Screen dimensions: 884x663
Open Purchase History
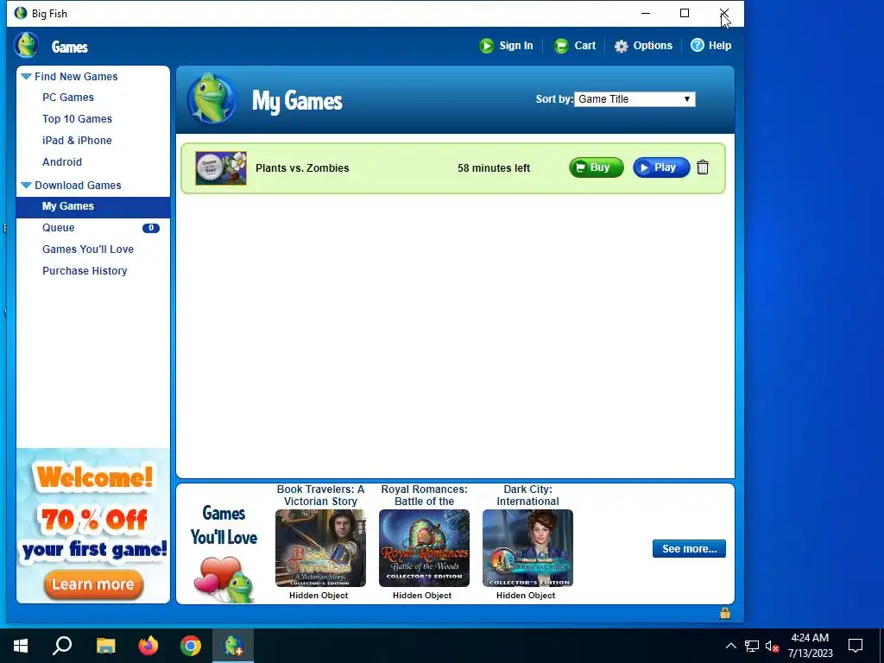click(x=85, y=270)
